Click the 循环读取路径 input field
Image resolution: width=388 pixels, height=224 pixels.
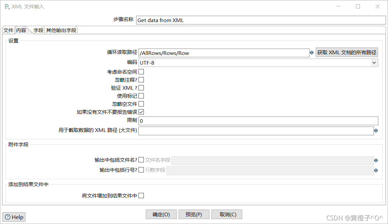pos(224,53)
